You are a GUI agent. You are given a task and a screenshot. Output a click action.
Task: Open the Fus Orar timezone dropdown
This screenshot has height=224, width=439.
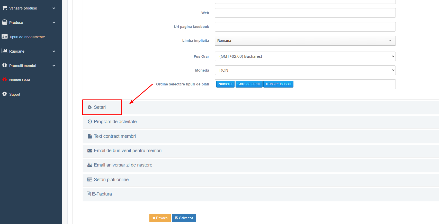(305, 56)
